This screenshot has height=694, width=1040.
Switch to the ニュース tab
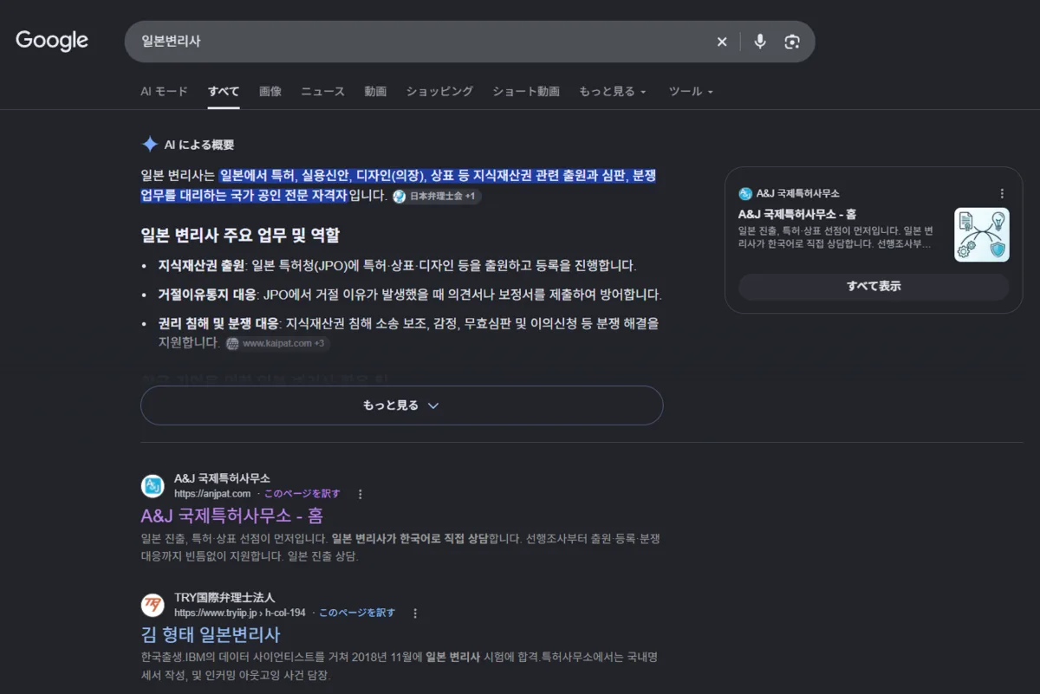(x=322, y=91)
